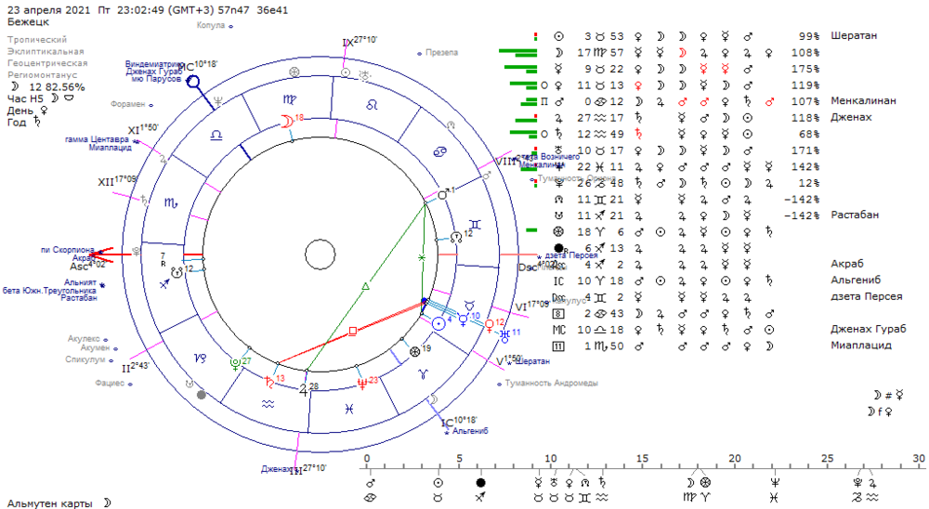This screenshot has width=929, height=509.
Task: Select the Scorpio sign symbol on the zodiac ring
Action: point(171,203)
